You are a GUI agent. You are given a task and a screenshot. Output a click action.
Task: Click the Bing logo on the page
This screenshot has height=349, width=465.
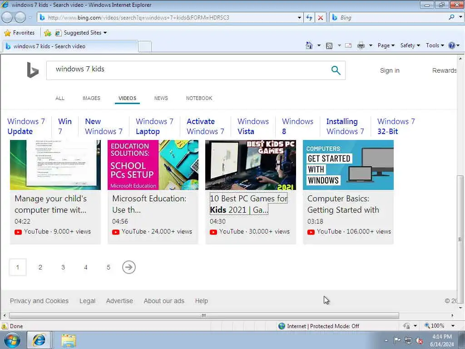pyautogui.click(x=33, y=70)
